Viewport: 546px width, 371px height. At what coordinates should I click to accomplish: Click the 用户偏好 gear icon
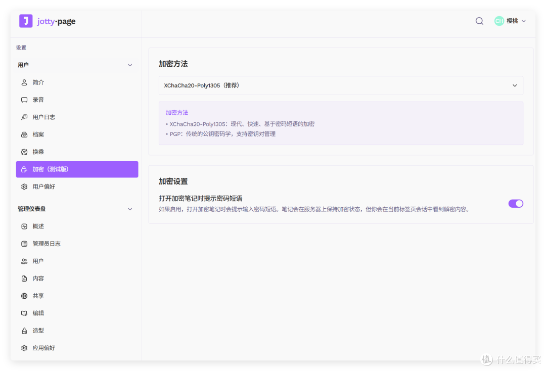(24, 187)
